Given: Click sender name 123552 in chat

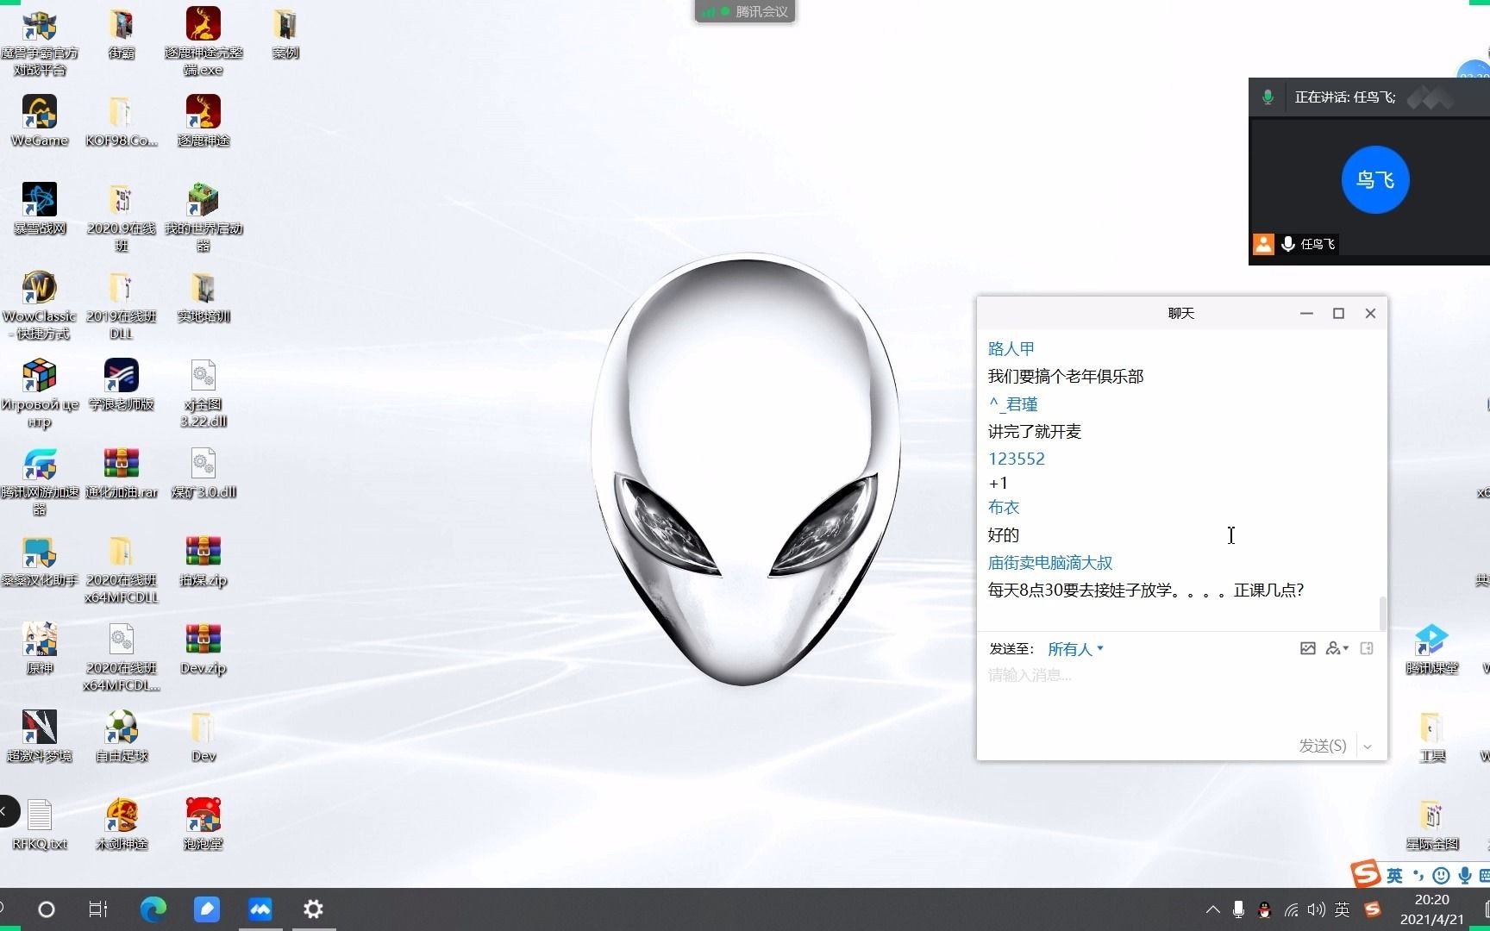Looking at the screenshot, I should (1016, 459).
